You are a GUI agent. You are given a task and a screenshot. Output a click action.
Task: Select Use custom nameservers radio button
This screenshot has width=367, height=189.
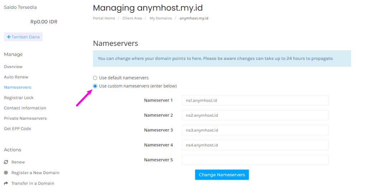click(x=95, y=86)
